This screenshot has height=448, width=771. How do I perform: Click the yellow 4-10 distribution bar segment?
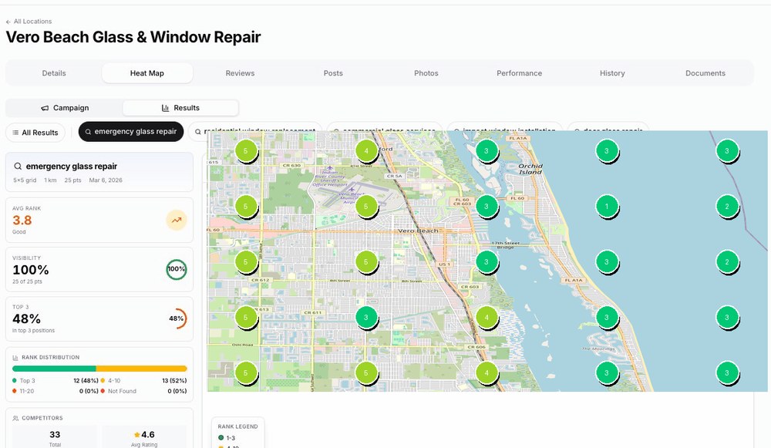(x=142, y=369)
